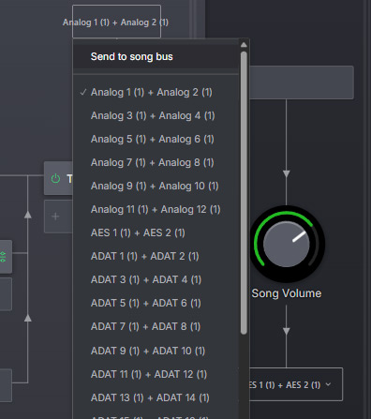This screenshot has height=419, width=371.
Task: Select ADAT 1 (1) + ADAT 2 (1)
Action: (156, 256)
